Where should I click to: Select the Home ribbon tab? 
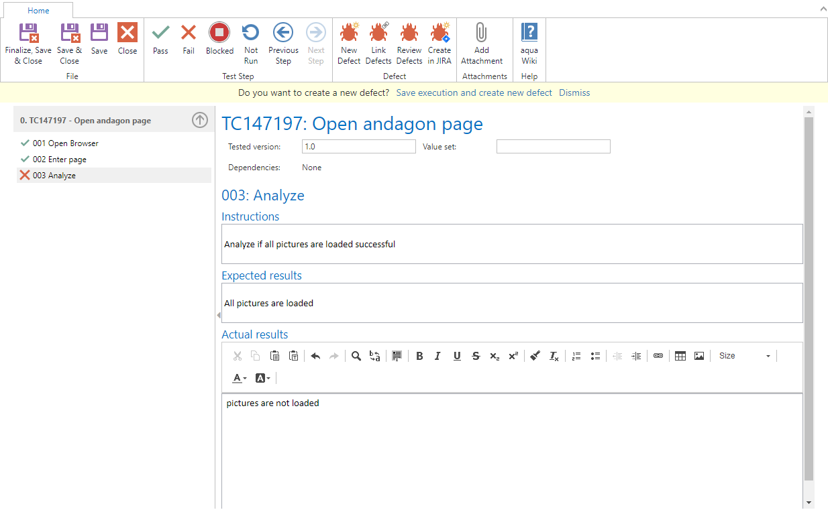(x=38, y=10)
